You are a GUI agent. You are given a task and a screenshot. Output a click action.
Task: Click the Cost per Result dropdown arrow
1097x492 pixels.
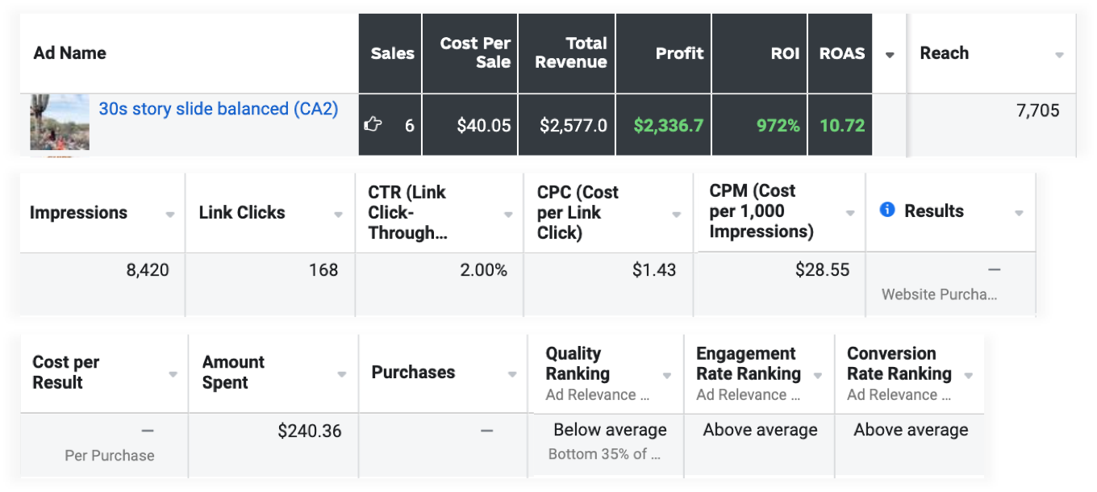click(173, 374)
